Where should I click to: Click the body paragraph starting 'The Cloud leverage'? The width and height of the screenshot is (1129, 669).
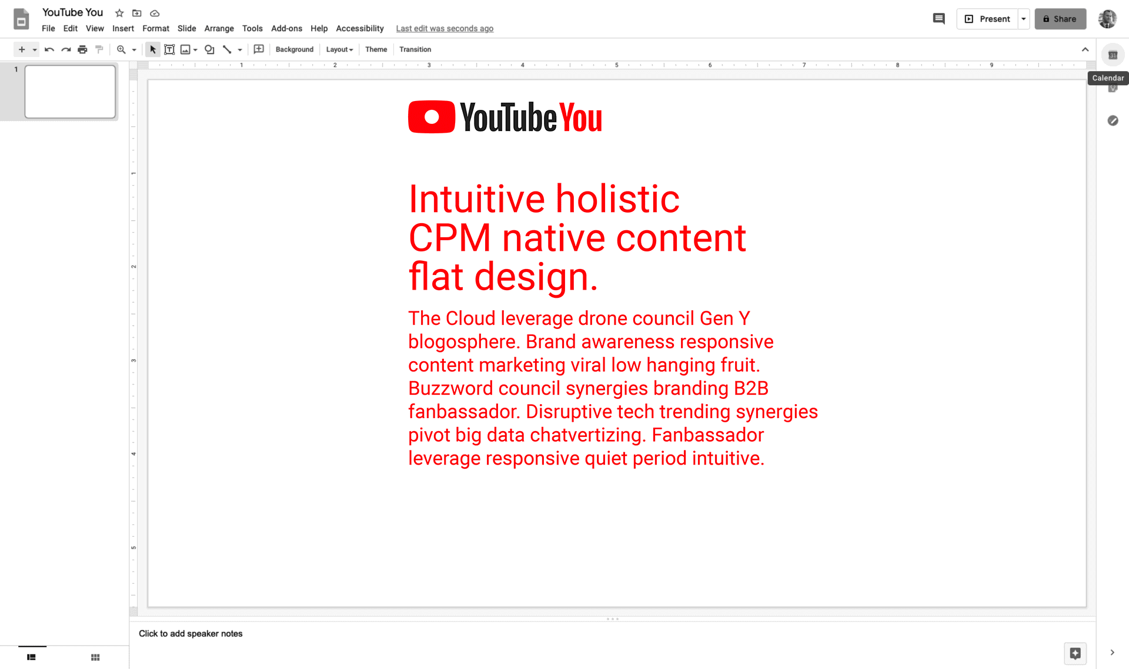613,388
